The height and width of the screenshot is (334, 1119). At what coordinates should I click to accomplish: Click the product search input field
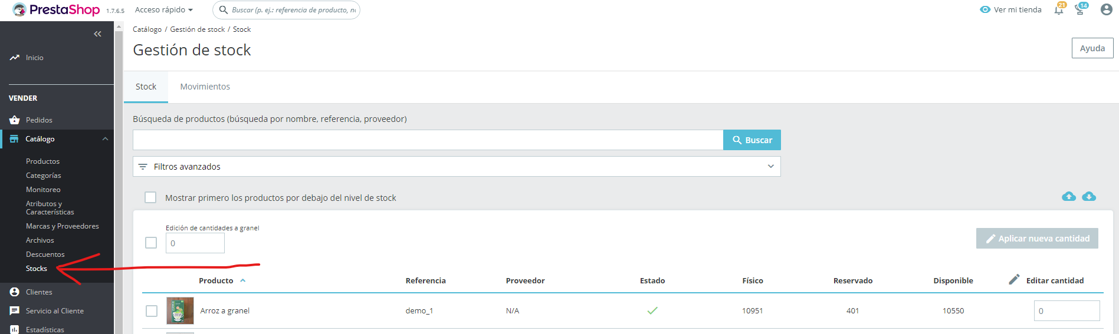(x=428, y=140)
